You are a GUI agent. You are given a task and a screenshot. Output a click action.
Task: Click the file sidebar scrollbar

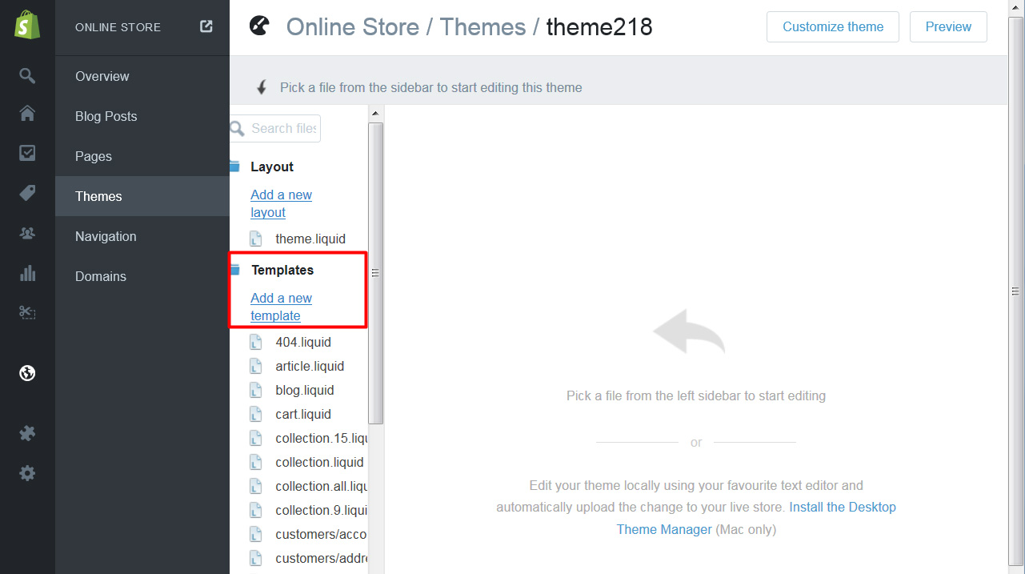coord(375,272)
